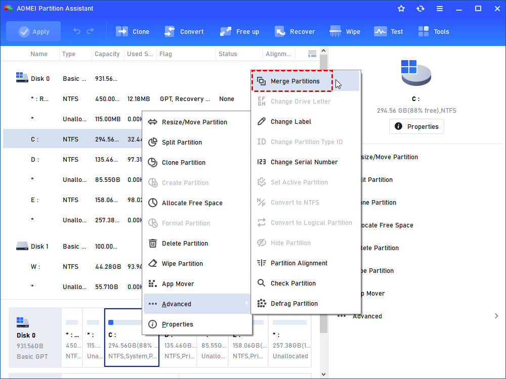Screen dimensions: 506x379
Task: Select the 135.46GB block in disk map
Action: click(179, 350)
